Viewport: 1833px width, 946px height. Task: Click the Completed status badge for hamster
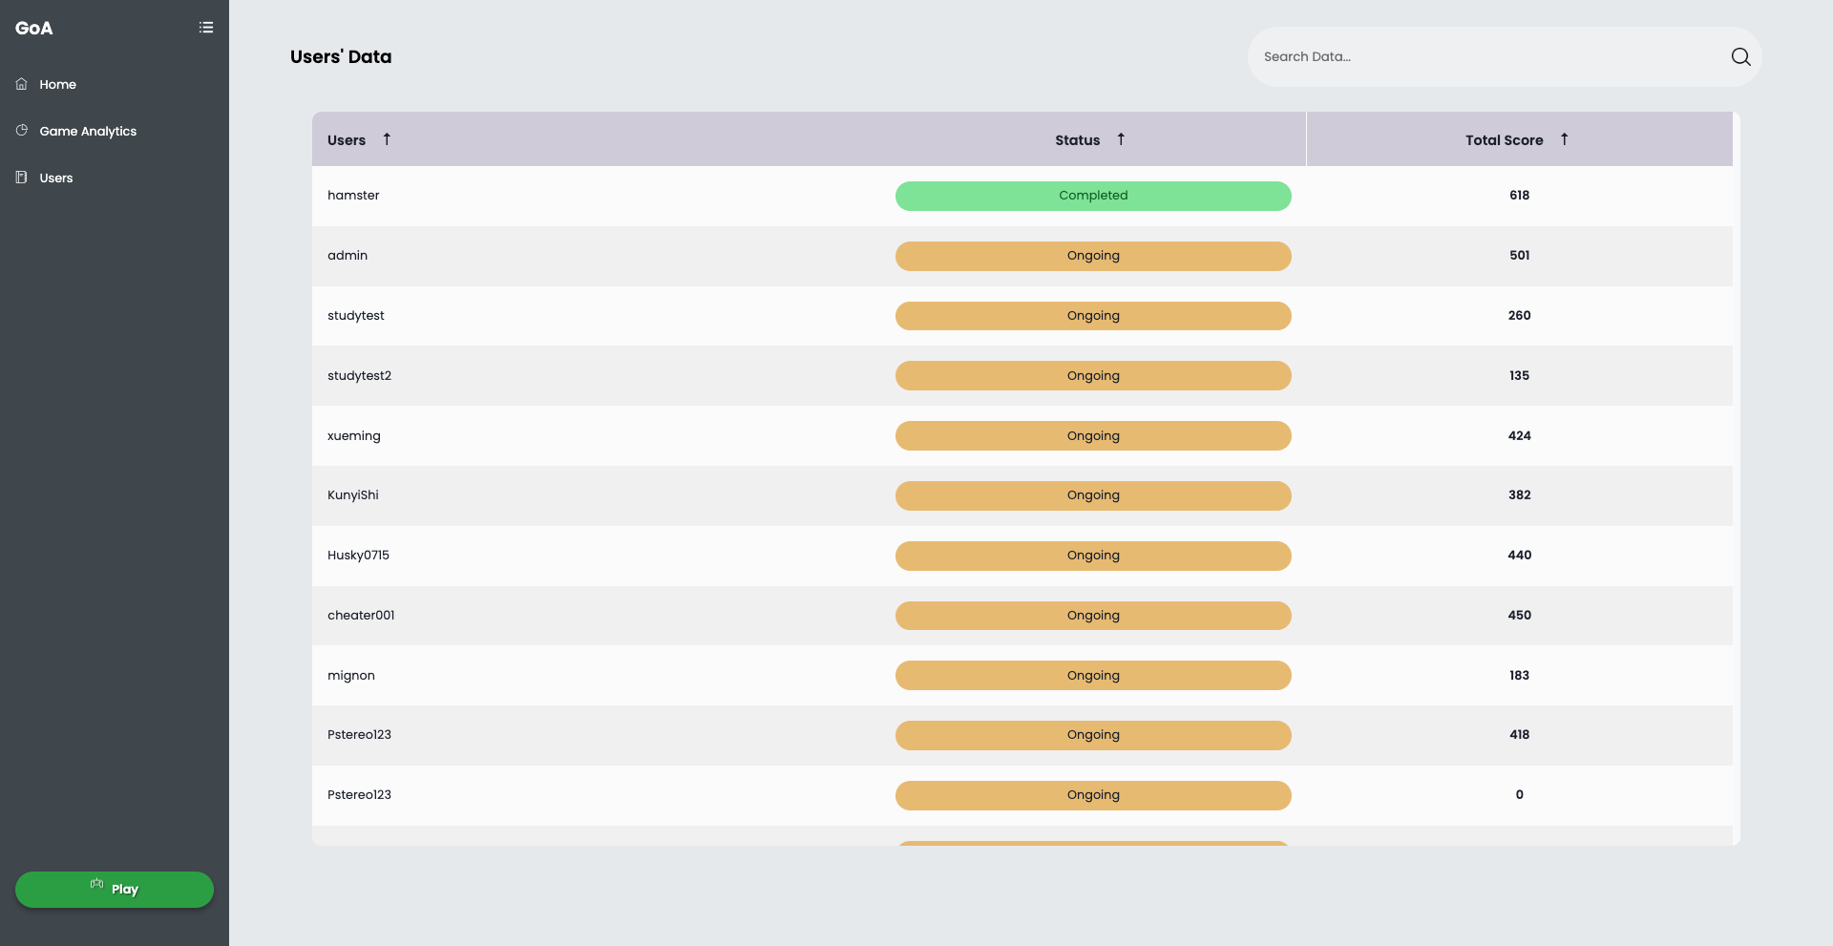[1093, 196]
